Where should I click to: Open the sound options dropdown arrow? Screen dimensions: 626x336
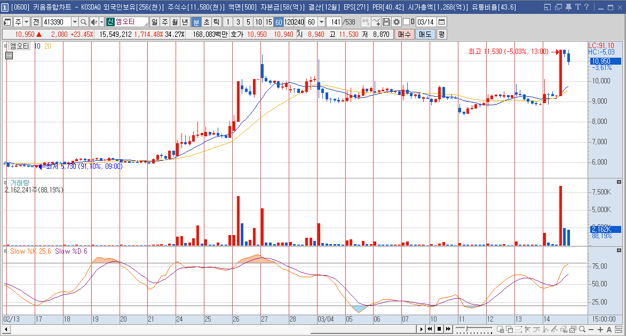[x=101, y=22]
